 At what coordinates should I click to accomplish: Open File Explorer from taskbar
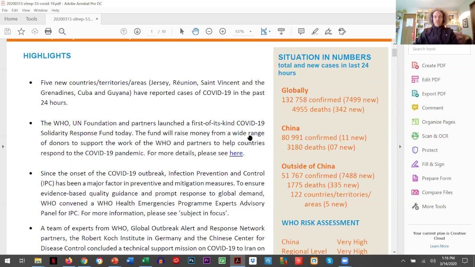[x=38, y=261]
